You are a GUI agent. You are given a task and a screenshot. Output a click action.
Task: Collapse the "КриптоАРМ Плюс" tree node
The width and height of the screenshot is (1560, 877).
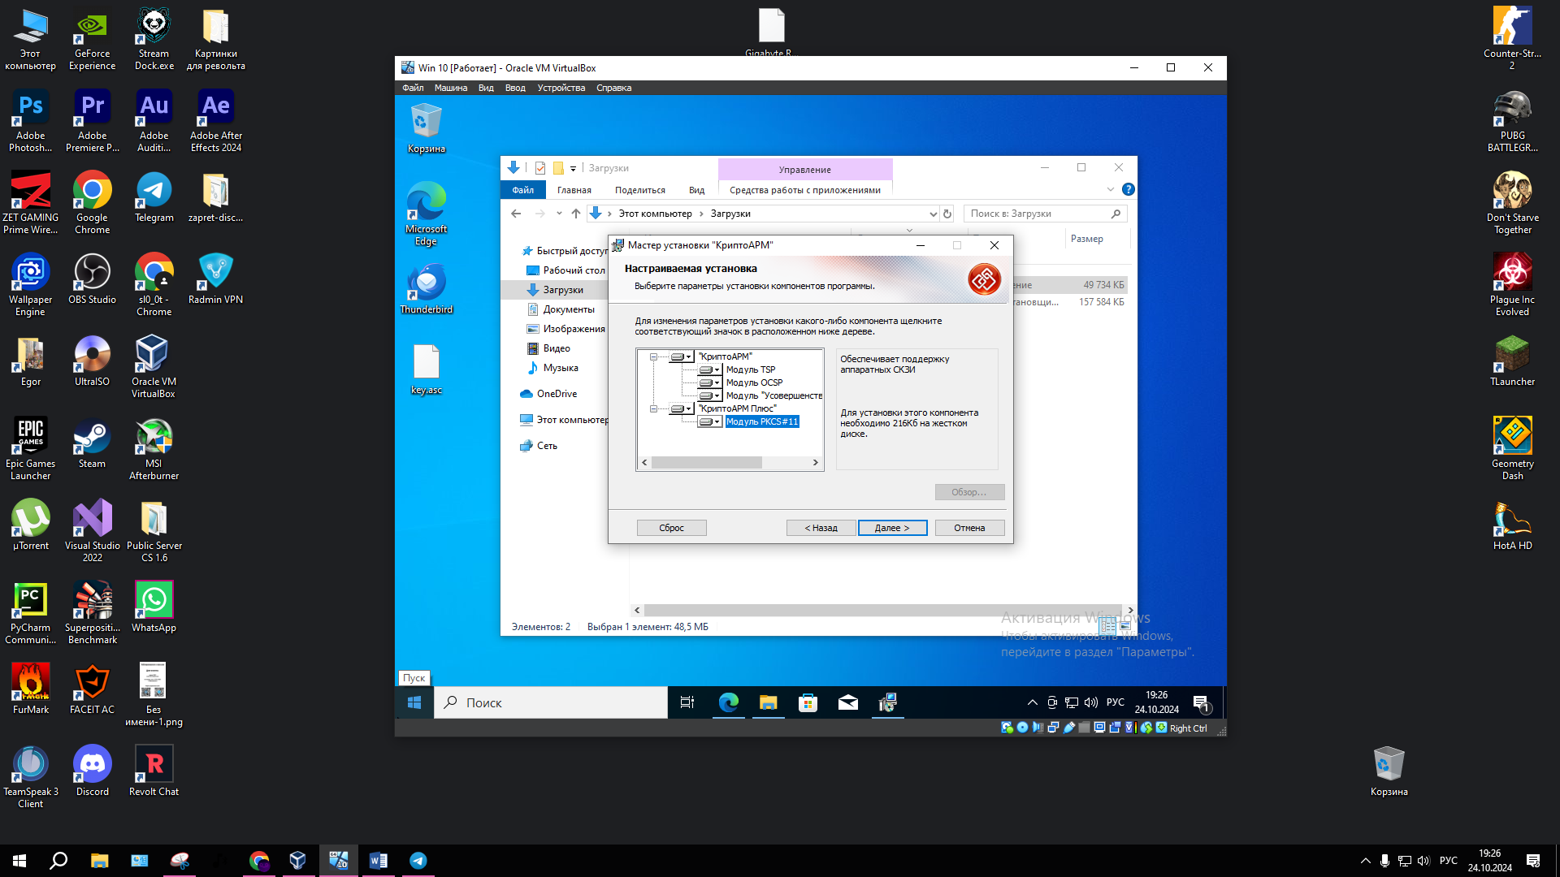pos(653,408)
